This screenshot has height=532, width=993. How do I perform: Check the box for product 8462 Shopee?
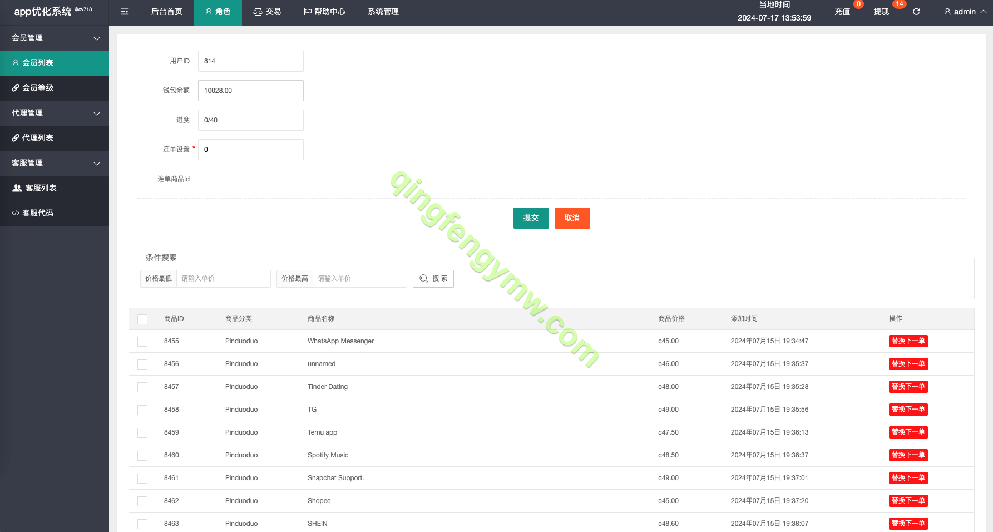click(x=142, y=501)
